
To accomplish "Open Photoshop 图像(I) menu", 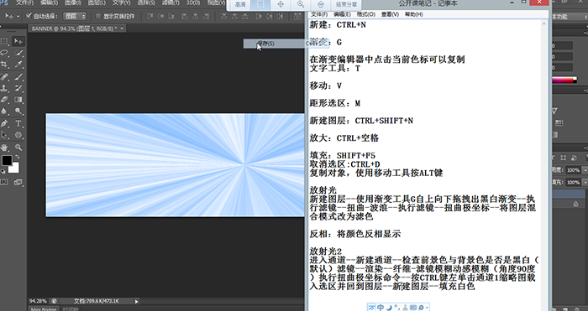I will (x=73, y=3).
